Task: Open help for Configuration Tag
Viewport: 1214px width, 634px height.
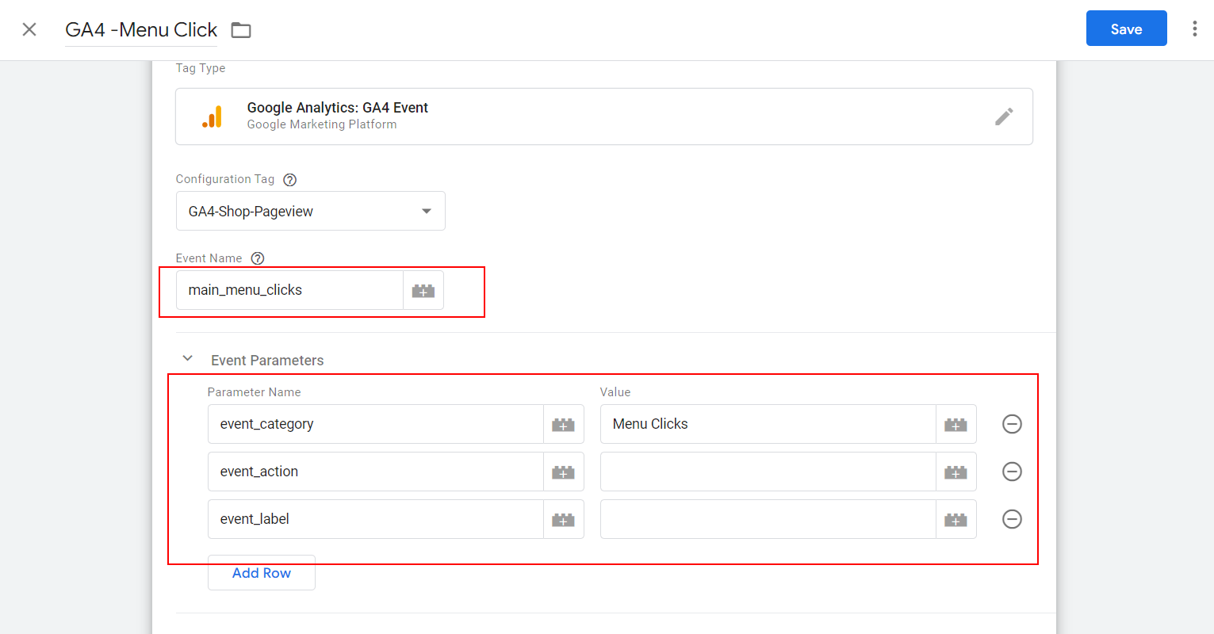Action: click(290, 180)
